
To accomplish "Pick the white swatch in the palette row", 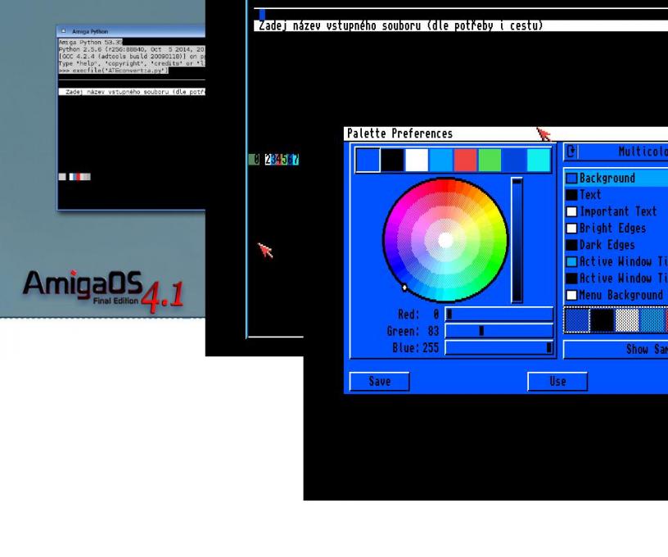I will point(417,160).
